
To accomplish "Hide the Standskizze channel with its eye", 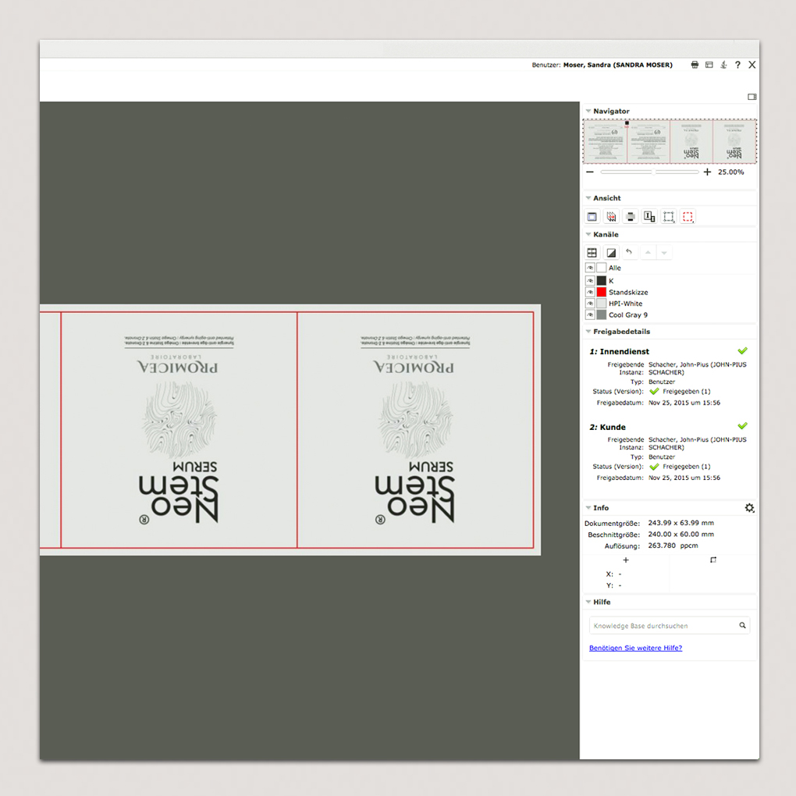I will click(x=590, y=292).
